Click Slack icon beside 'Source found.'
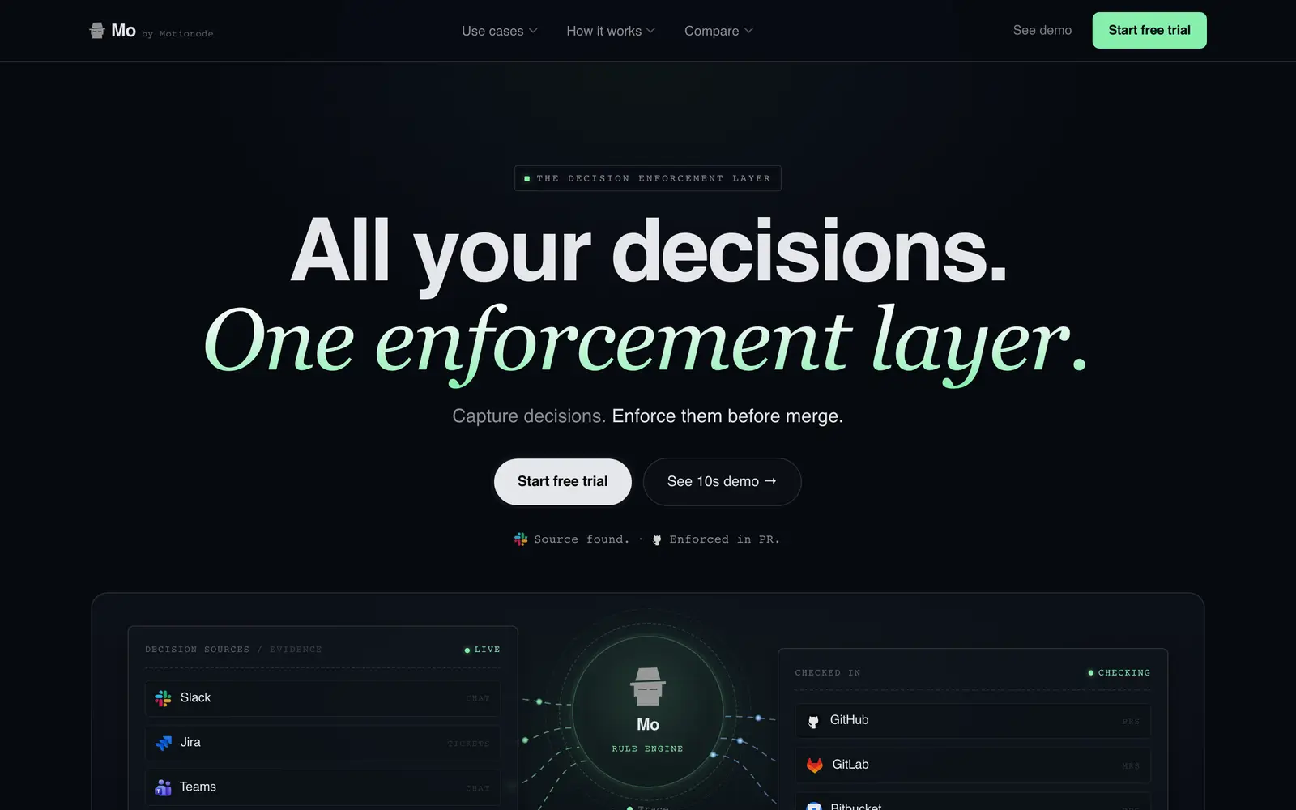 coord(521,539)
